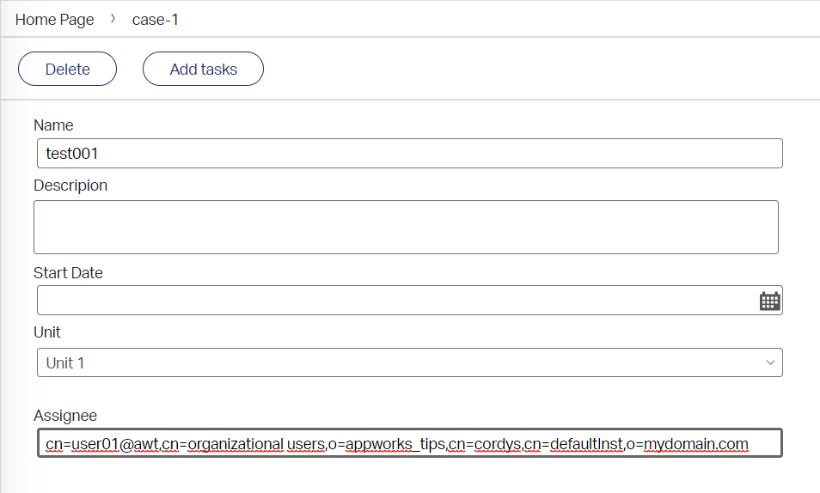
Task: Click the Name field label
Action: [x=53, y=125]
